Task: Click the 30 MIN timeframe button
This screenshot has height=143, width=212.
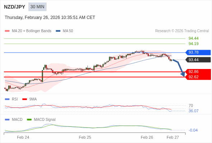Action: click(x=37, y=7)
